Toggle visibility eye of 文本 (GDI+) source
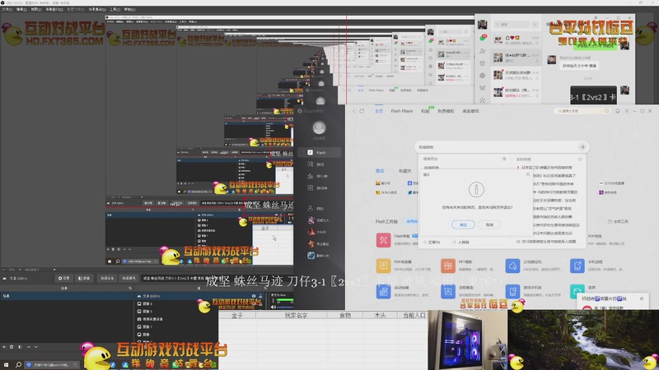Viewport: 659px width, 370px height. point(254,296)
